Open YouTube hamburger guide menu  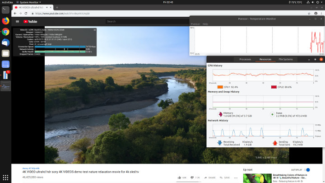pyautogui.click(x=18, y=21)
